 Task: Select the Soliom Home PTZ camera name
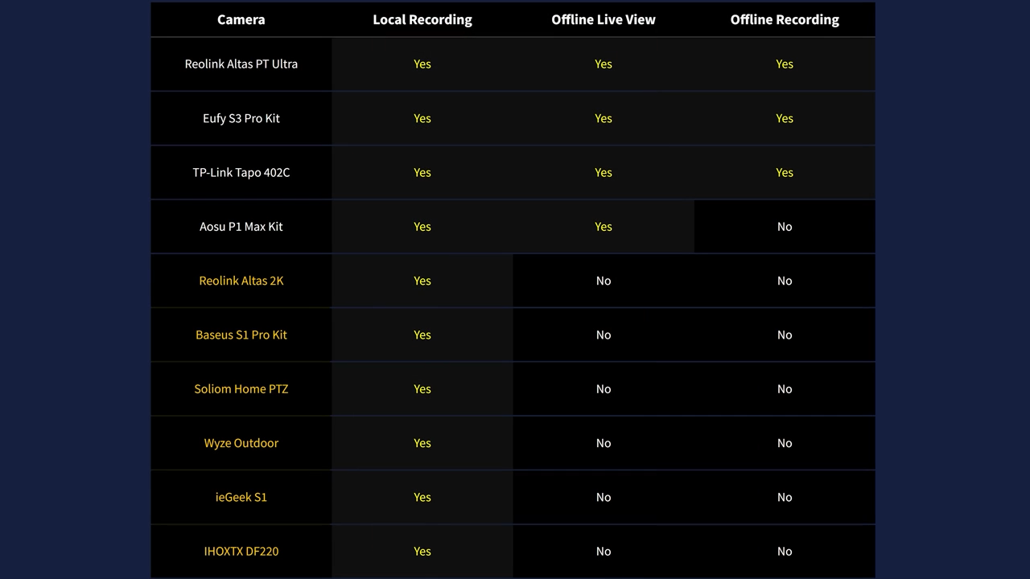pyautogui.click(x=241, y=389)
